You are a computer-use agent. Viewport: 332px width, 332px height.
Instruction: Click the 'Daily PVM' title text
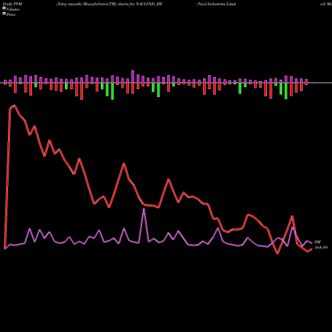[x=13, y=4]
